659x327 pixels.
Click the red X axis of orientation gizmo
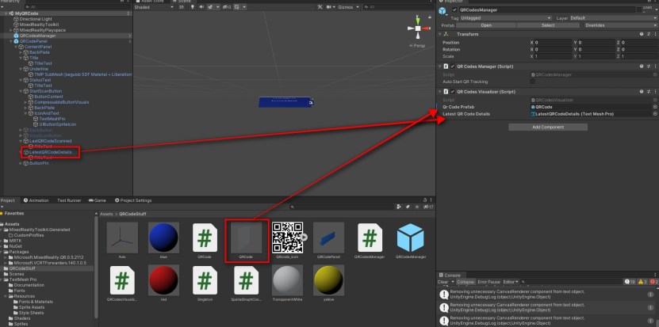426,29
